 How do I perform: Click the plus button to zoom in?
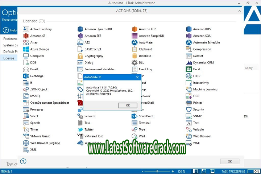(173, 171)
